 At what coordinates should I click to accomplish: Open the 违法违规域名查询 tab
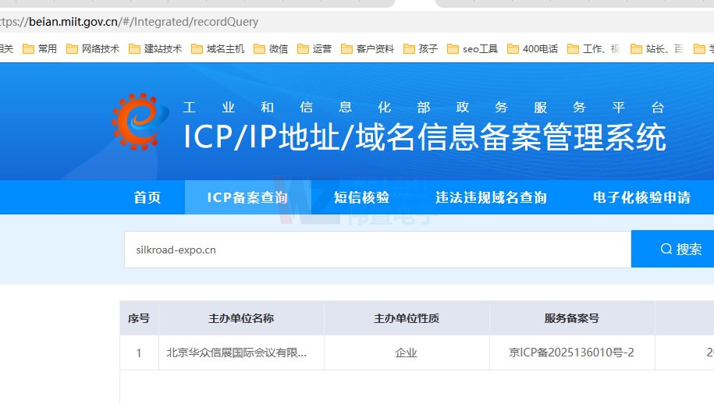click(491, 197)
